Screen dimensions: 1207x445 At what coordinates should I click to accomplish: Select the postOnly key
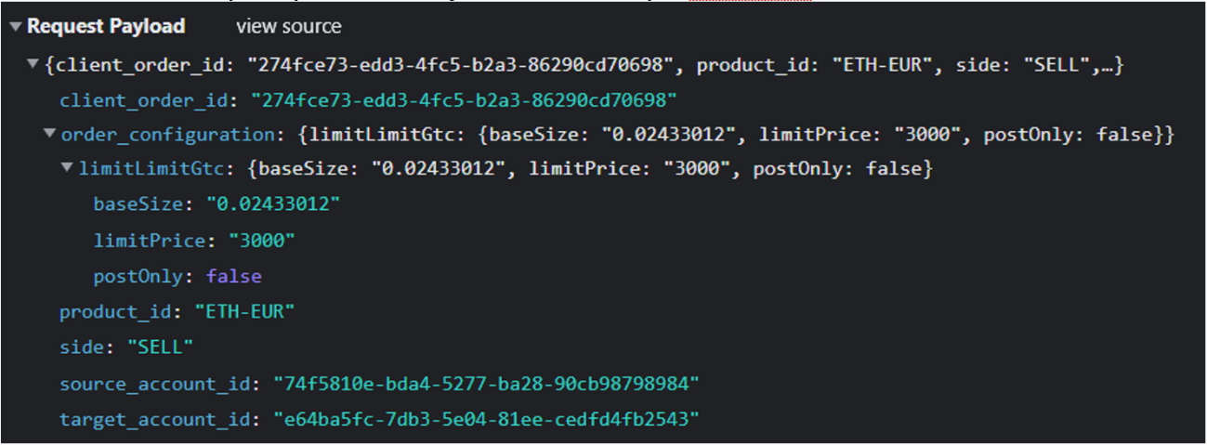click(137, 276)
